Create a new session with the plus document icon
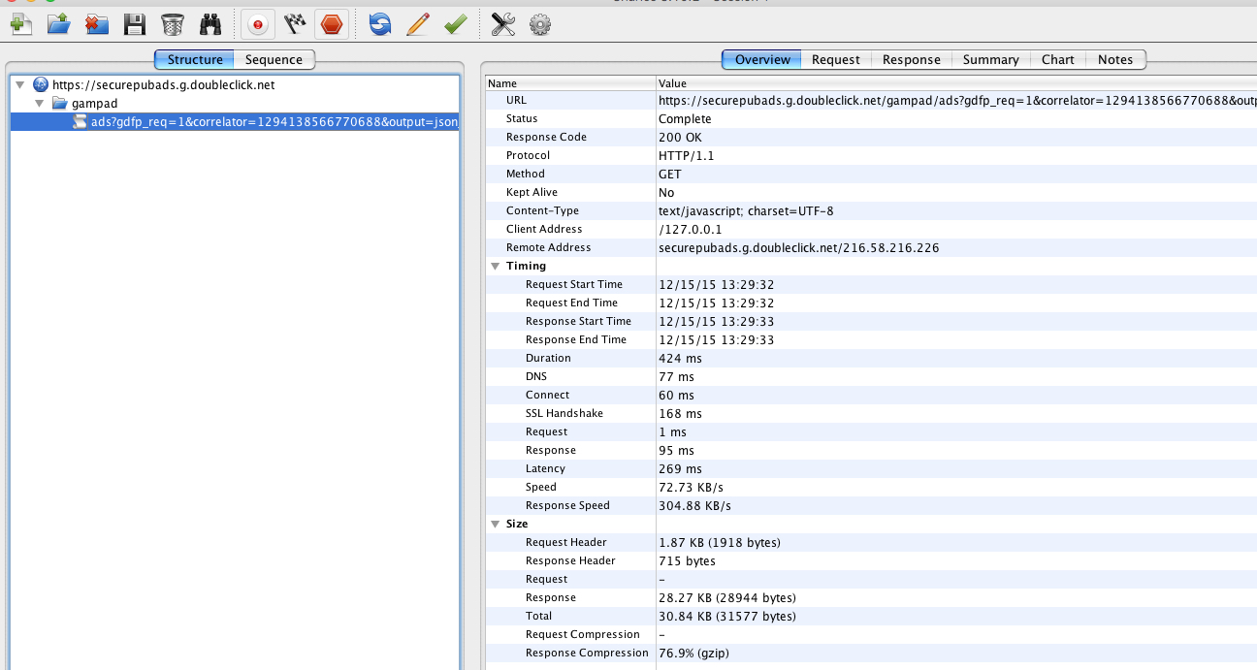Screen dimensions: 1257x670 click(21, 24)
